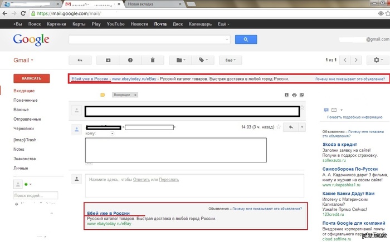390x242 pixels.
Task: Go to the previous conversation arrow
Action: [x=345, y=60]
